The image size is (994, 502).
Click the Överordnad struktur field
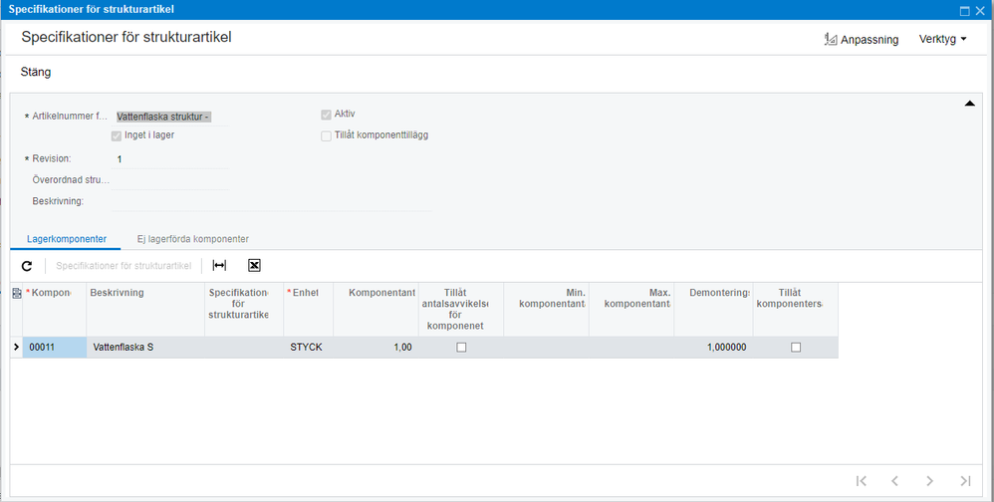[170, 180]
